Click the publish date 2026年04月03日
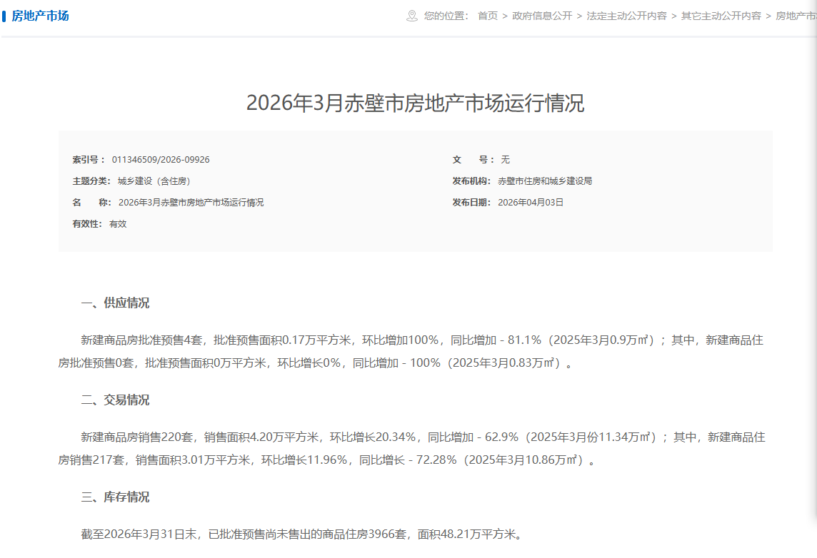Screen dimensions: 817x558 (x=531, y=203)
